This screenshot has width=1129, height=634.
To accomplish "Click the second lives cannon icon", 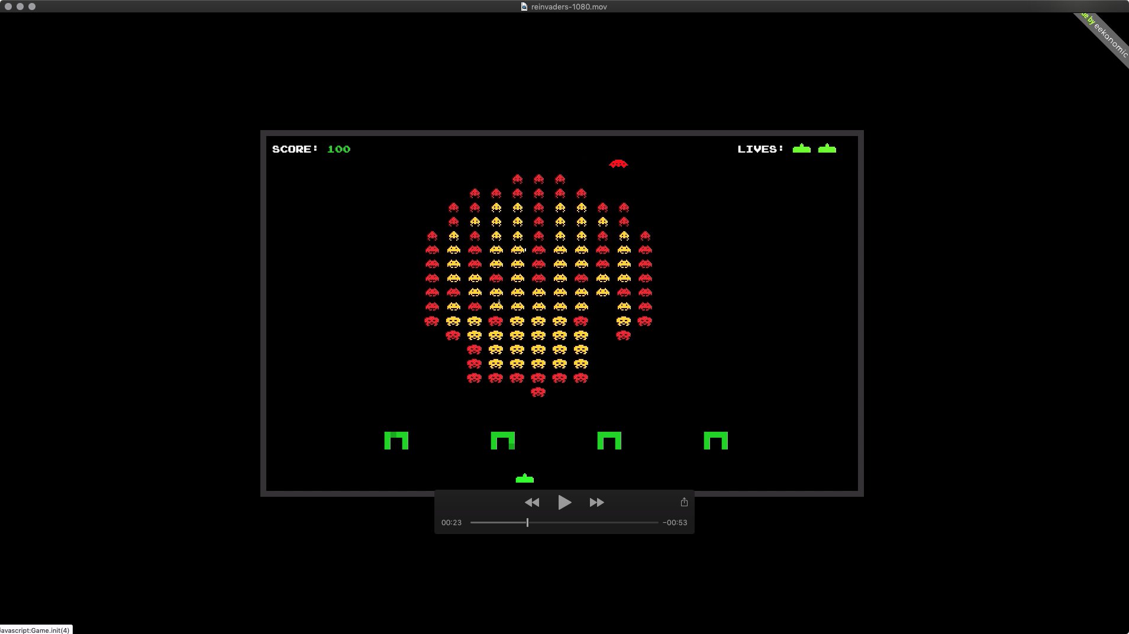I will tap(827, 148).
